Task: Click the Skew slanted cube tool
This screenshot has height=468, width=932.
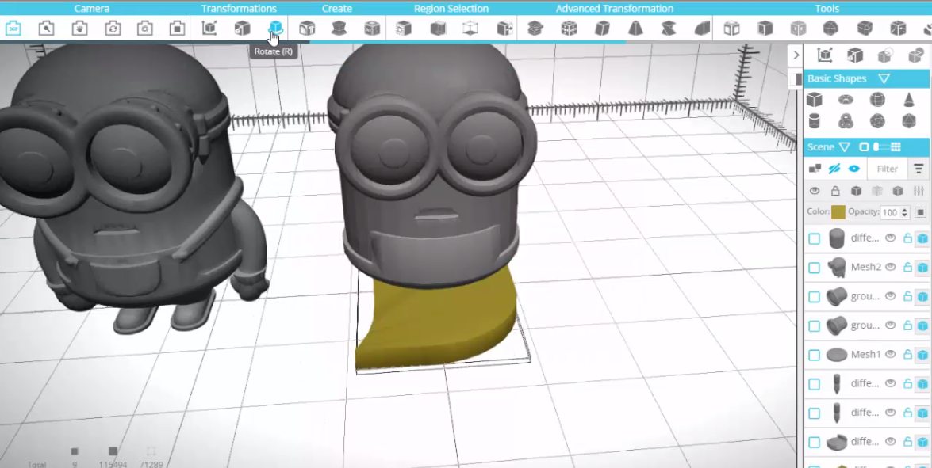Action: coord(602,28)
